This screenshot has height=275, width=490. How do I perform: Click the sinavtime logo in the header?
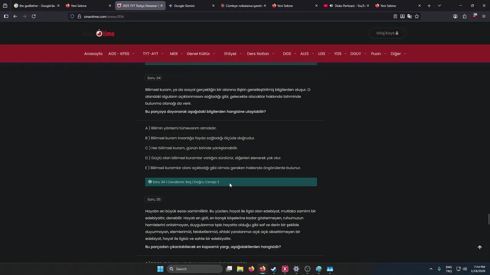click(x=99, y=33)
